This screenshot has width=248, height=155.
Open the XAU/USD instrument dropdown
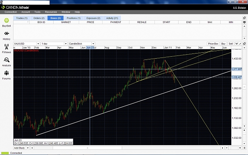pyautogui.click(x=38, y=44)
